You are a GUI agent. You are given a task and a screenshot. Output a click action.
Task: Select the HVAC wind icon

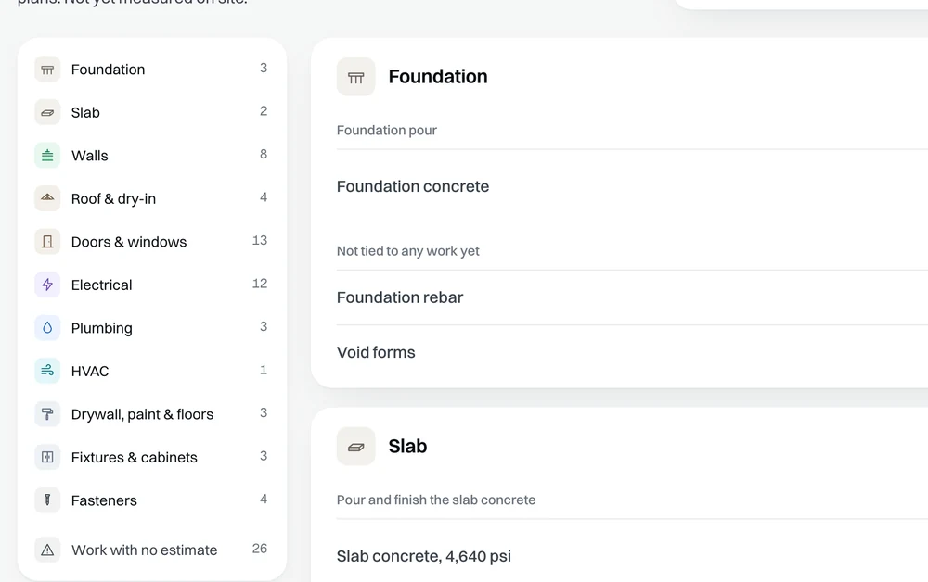point(47,371)
